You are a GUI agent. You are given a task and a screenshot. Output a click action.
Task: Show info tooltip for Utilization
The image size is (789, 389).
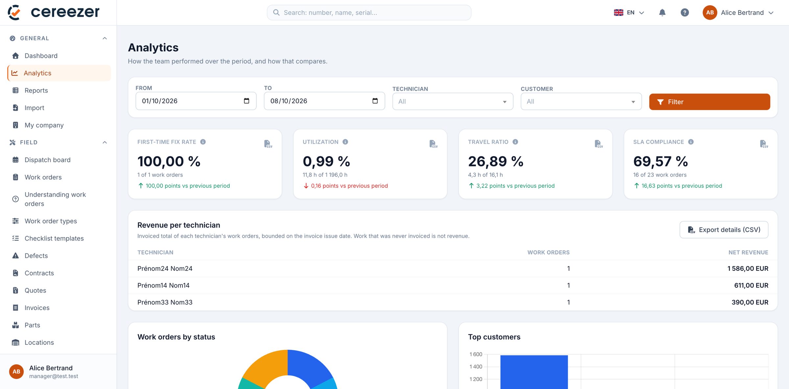tap(345, 142)
